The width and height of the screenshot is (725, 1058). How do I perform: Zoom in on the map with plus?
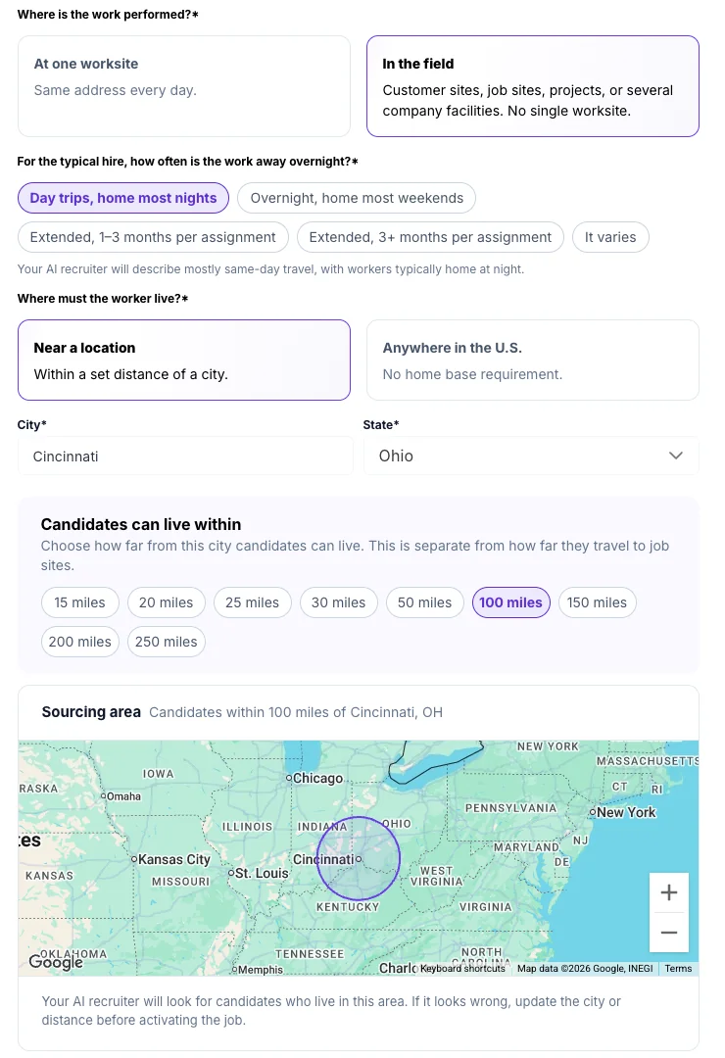[669, 892]
